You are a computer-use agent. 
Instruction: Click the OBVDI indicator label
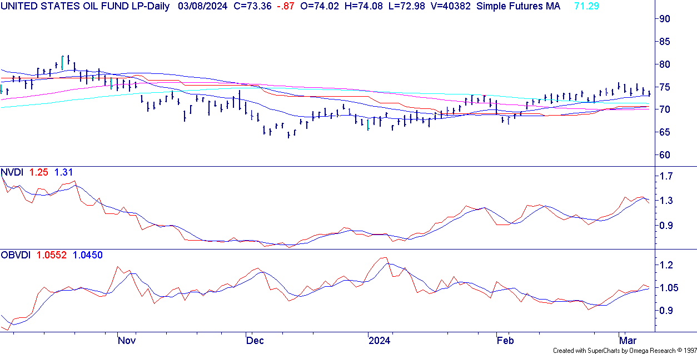tap(16, 255)
